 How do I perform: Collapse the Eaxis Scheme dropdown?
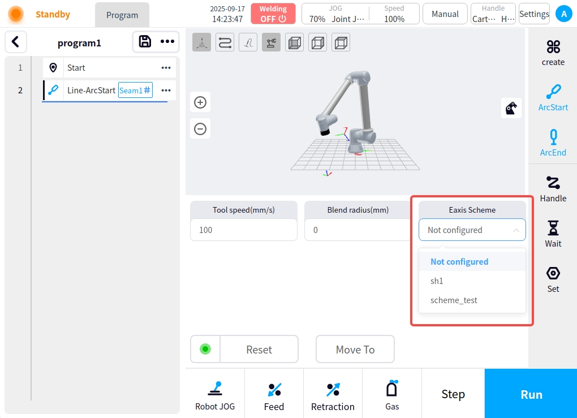click(472, 230)
